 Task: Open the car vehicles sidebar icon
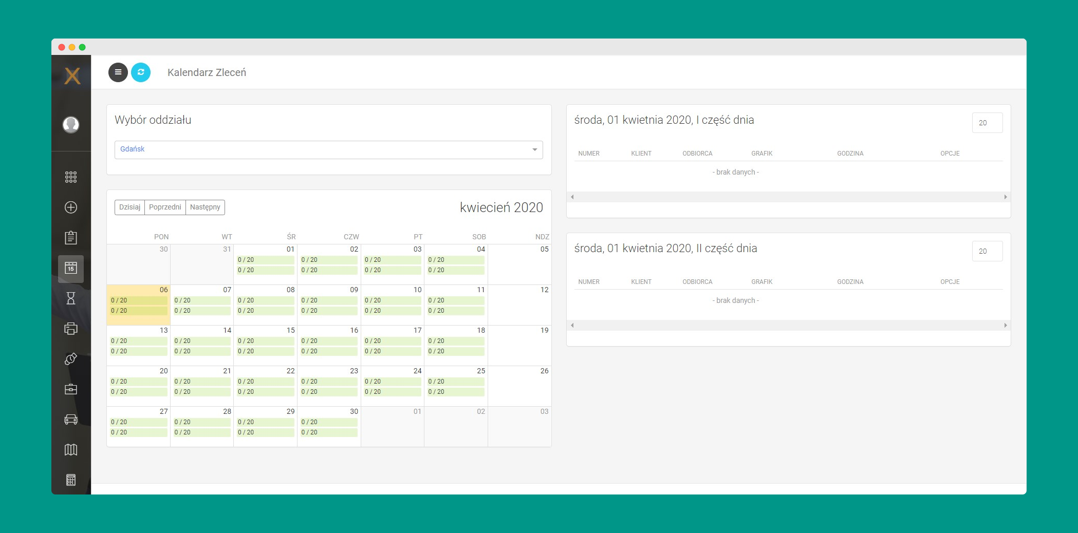[71, 420]
